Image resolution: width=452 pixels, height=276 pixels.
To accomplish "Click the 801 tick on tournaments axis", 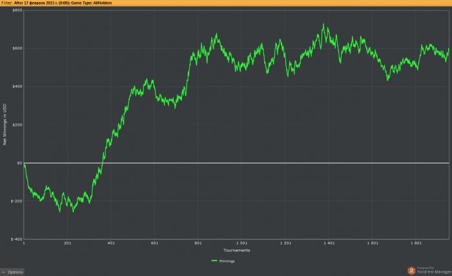I will [x=198, y=244].
